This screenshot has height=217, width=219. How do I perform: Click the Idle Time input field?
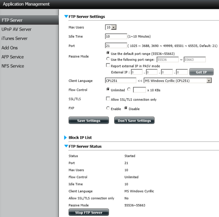click(116, 36)
